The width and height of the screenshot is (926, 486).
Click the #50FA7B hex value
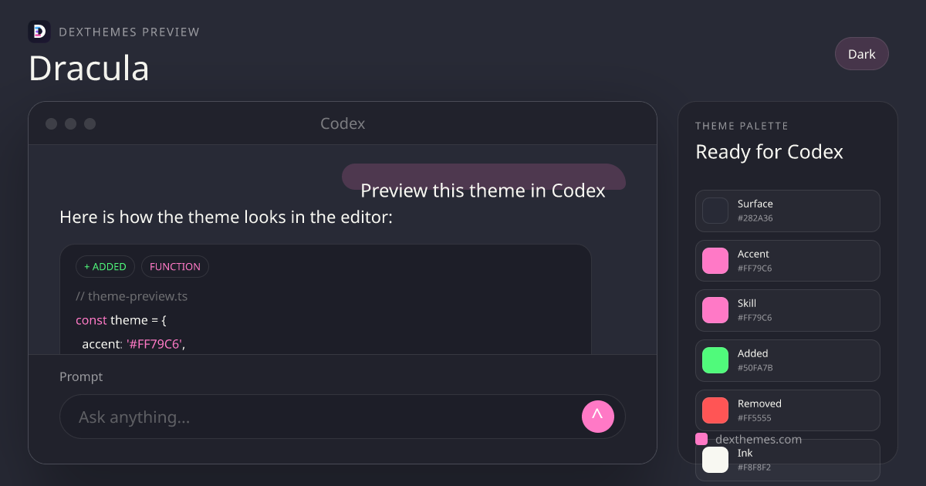click(755, 368)
